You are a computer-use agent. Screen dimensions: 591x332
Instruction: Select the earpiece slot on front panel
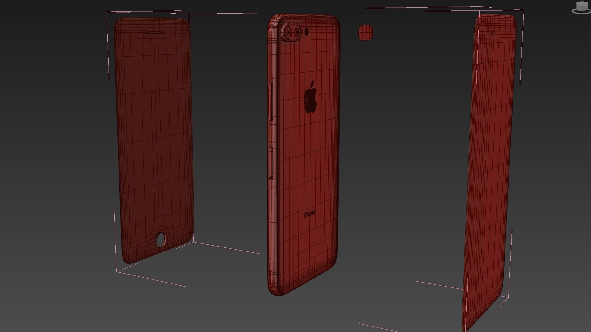point(155,32)
